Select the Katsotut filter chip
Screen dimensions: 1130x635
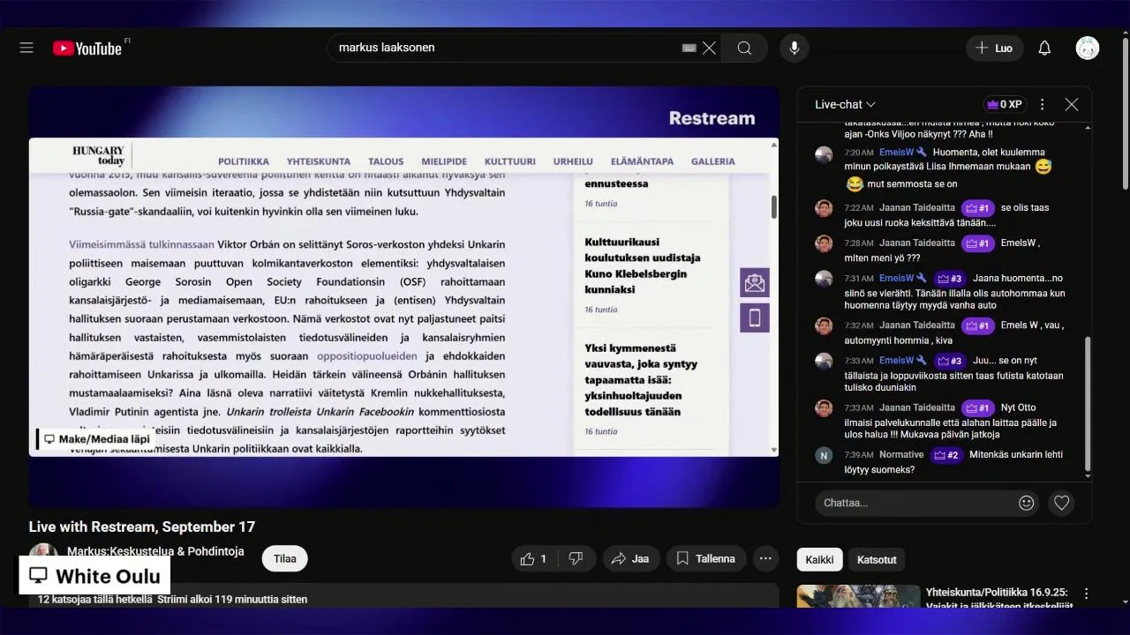click(x=877, y=559)
